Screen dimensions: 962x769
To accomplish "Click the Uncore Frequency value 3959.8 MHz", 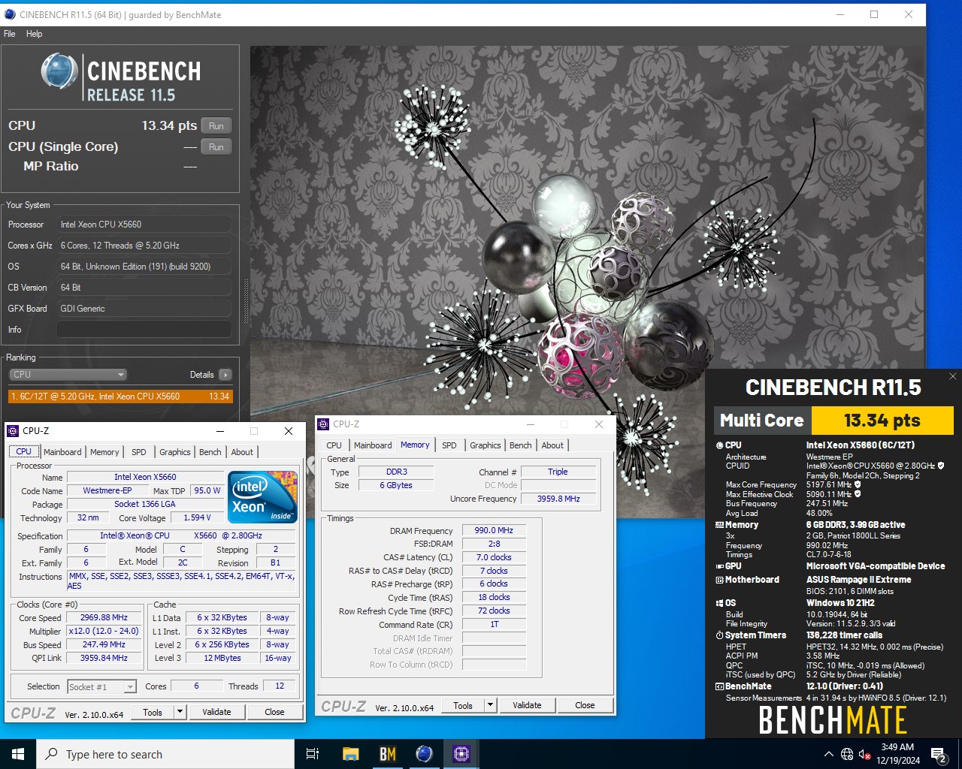I will pos(558,499).
